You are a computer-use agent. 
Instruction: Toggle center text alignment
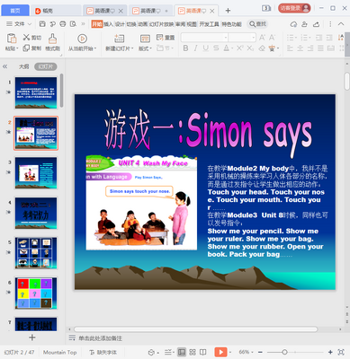tap(301, 48)
